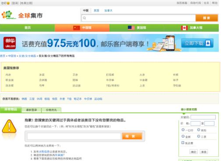
Task: Click the orange 搜索 button at top
Action: (x=207, y=18)
